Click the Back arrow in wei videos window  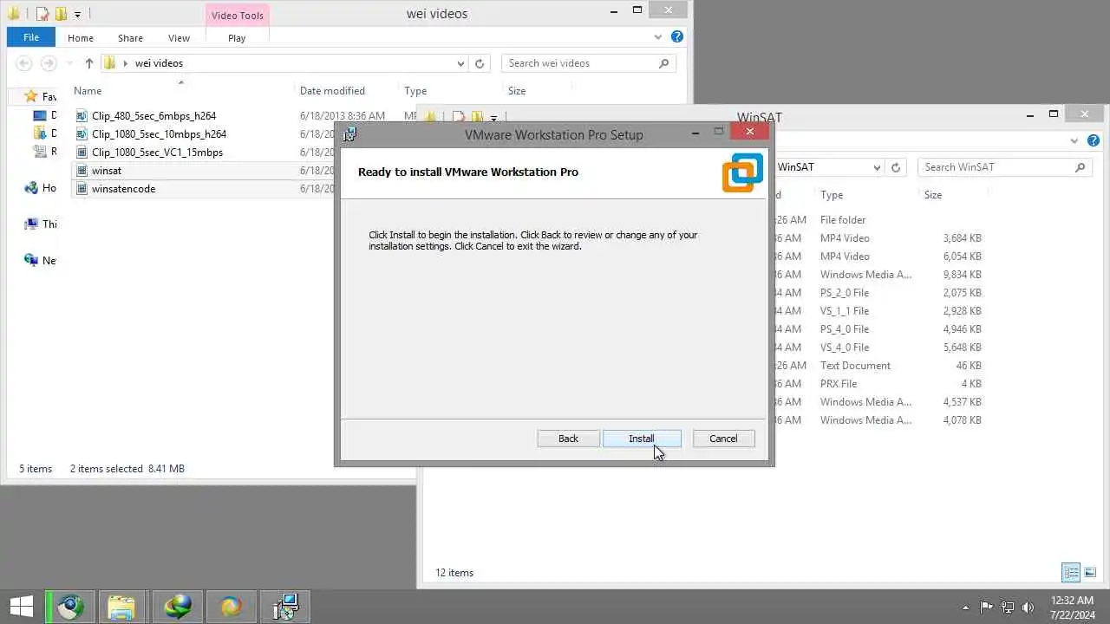coord(24,63)
